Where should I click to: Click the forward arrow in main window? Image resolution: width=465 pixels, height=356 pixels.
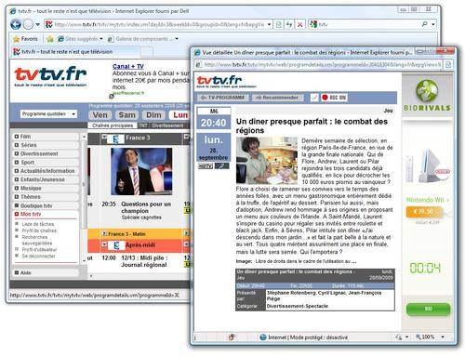(28, 24)
